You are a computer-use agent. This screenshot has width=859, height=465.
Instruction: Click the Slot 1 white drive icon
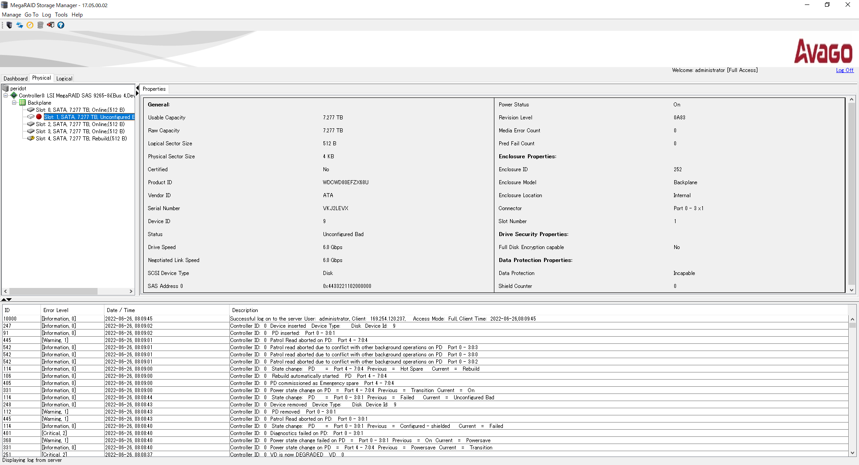pos(31,117)
